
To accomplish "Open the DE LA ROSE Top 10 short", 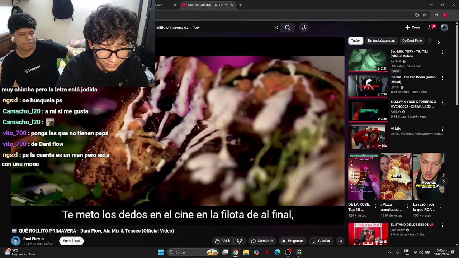I will pyautogui.click(x=364, y=176).
